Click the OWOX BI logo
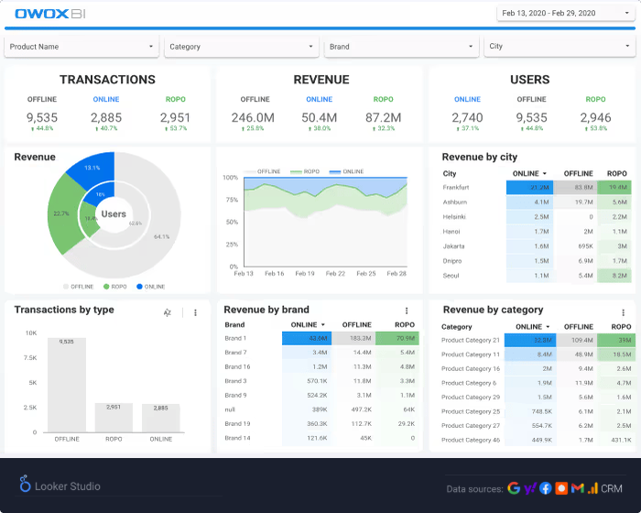Image resolution: width=641 pixels, height=513 pixels. coord(49,14)
